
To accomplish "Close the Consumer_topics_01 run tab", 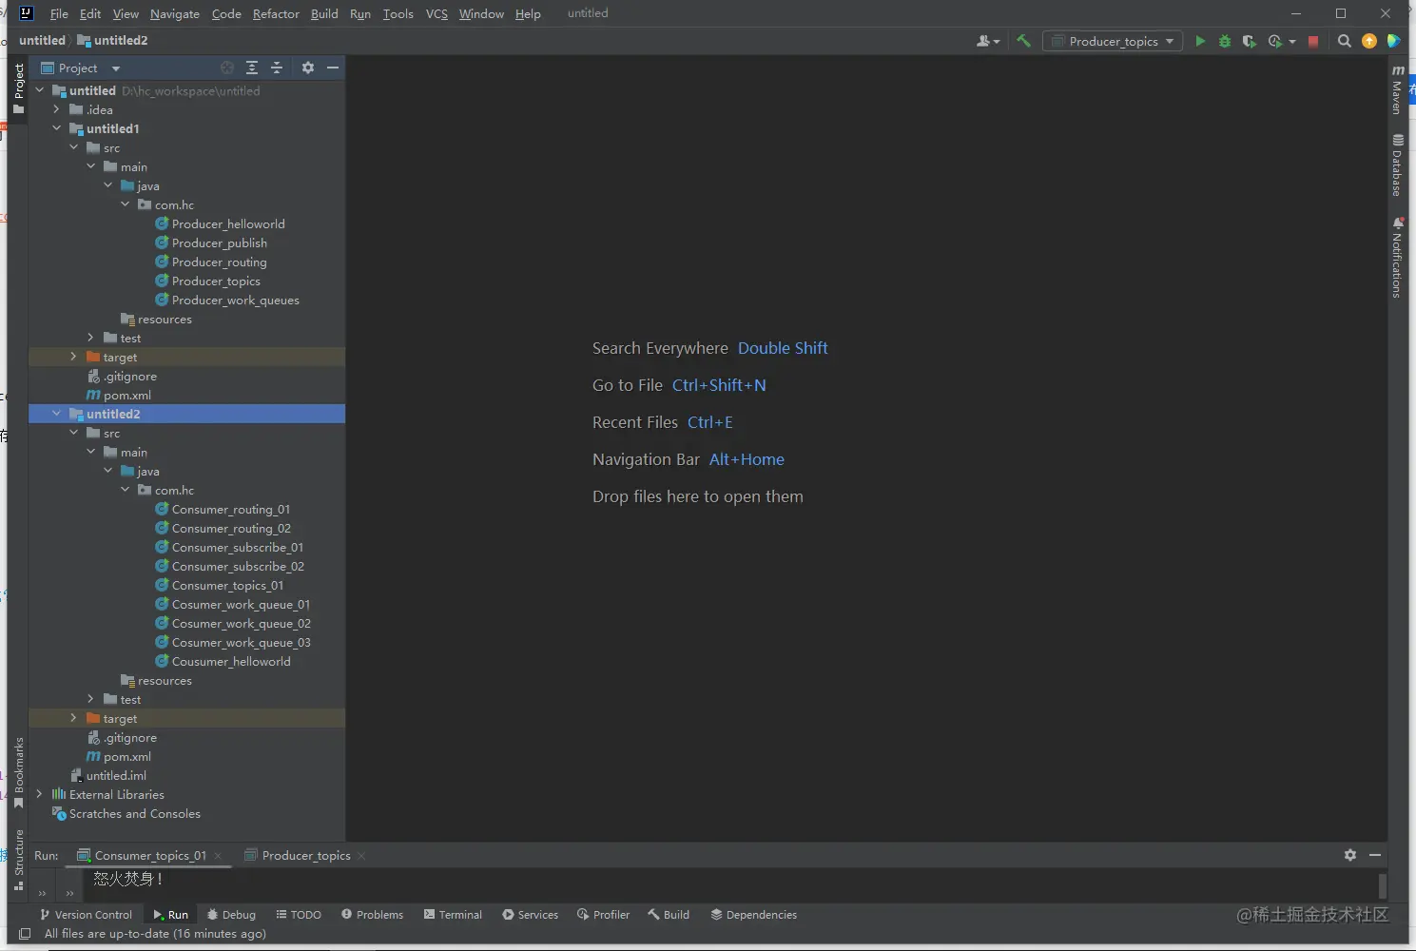I will pos(218,856).
